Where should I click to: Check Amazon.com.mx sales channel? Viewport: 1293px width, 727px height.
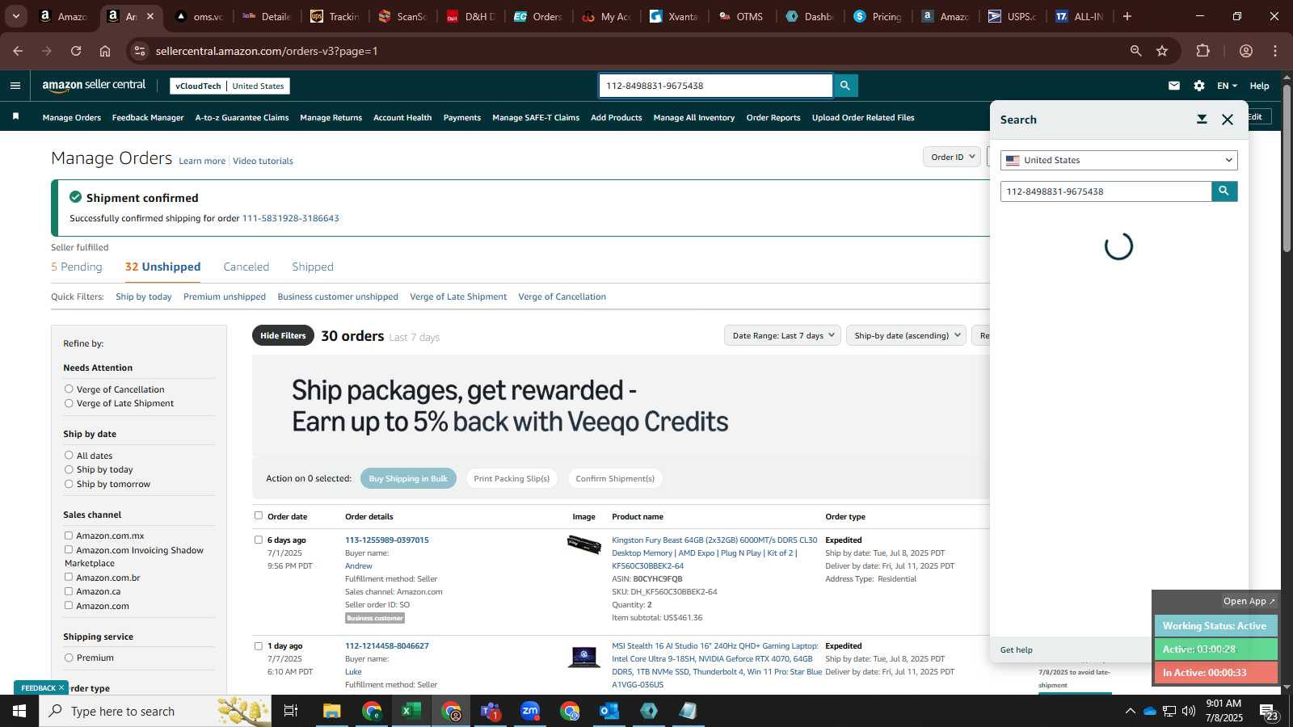click(69, 536)
